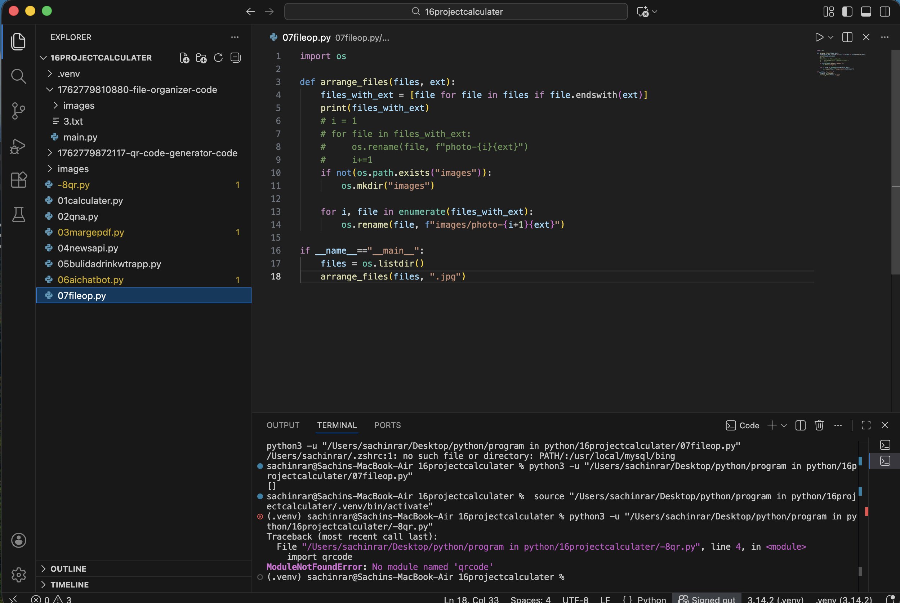Switch to the OUTPUT panel tab
Image resolution: width=900 pixels, height=603 pixels.
coord(283,425)
